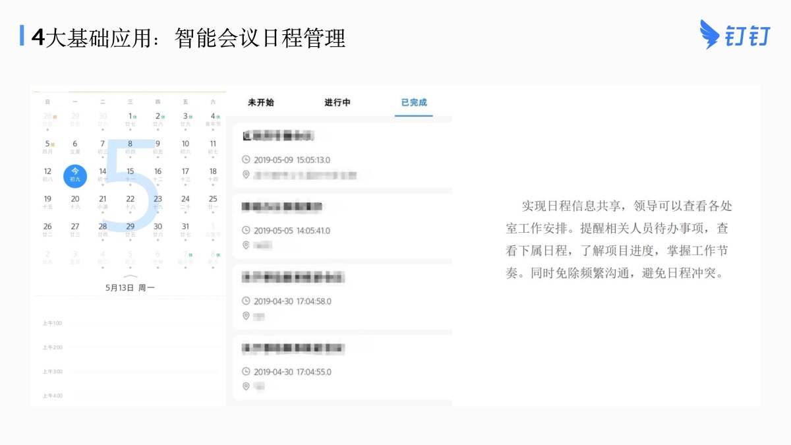Select today's highlighted date (今) in calendar
Viewport: 791px width, 445px height.
(x=75, y=175)
